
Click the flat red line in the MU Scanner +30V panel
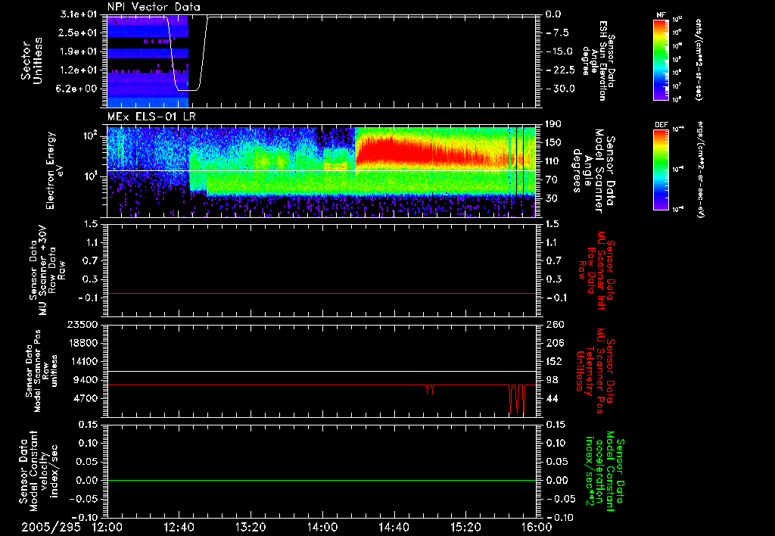point(322,293)
